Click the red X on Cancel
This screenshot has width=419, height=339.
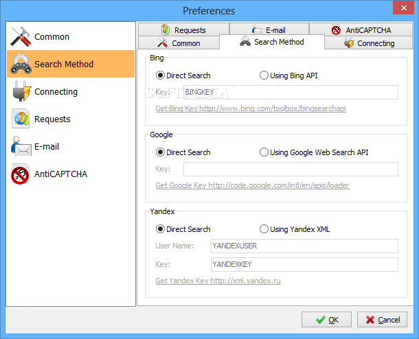[370, 320]
